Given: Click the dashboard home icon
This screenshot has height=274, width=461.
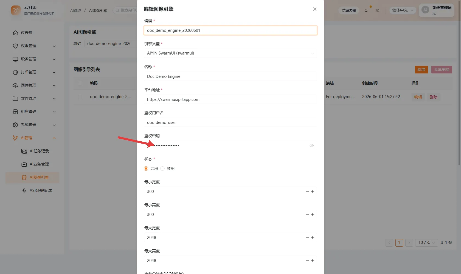Looking at the screenshot, I should pos(15,33).
